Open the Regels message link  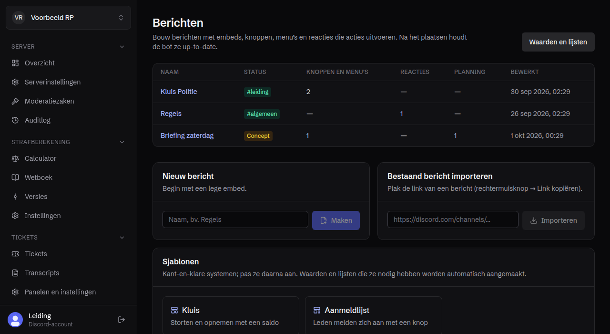pos(171,114)
